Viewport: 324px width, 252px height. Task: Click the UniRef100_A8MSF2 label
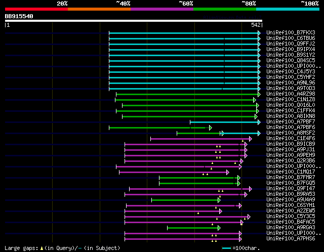(x=291, y=133)
